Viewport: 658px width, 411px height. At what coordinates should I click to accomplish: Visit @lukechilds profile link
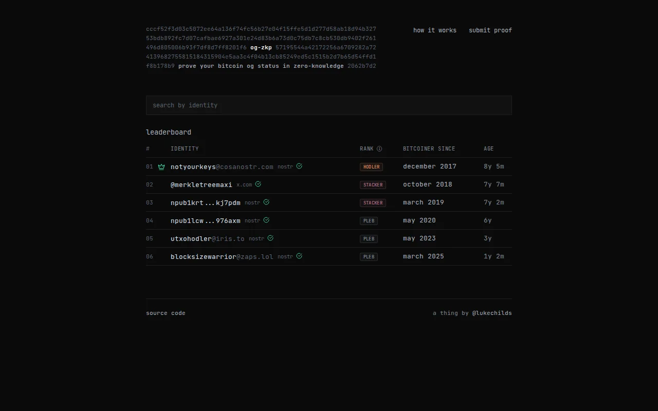coord(492,313)
